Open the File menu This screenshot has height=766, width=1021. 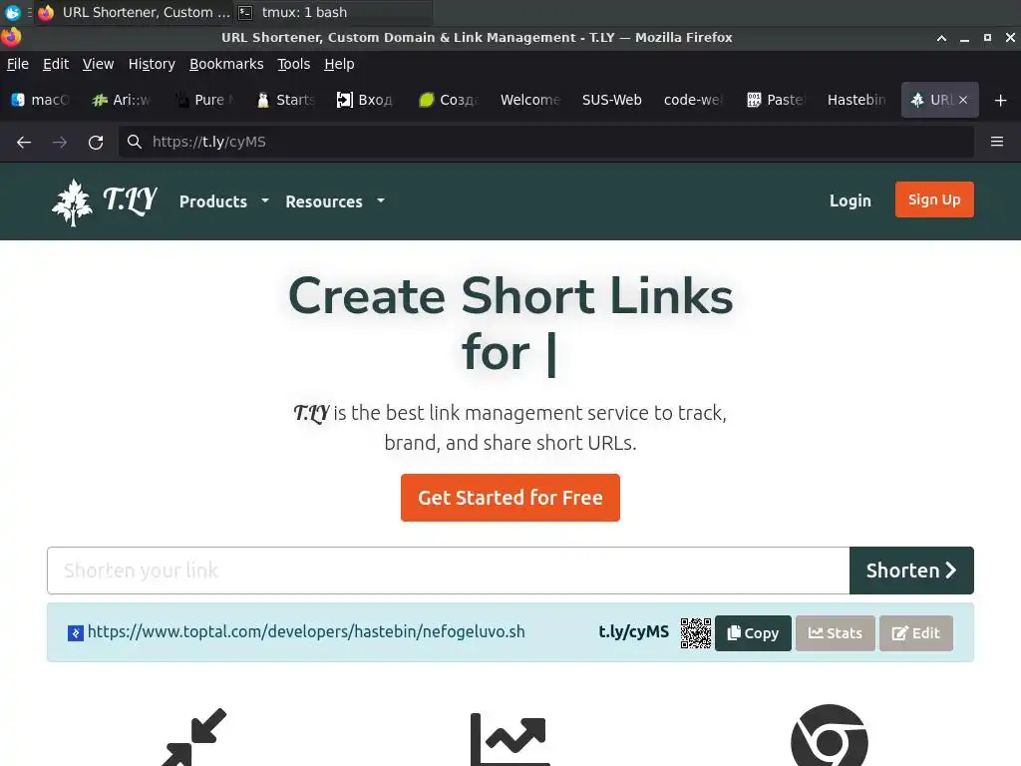[x=18, y=64]
